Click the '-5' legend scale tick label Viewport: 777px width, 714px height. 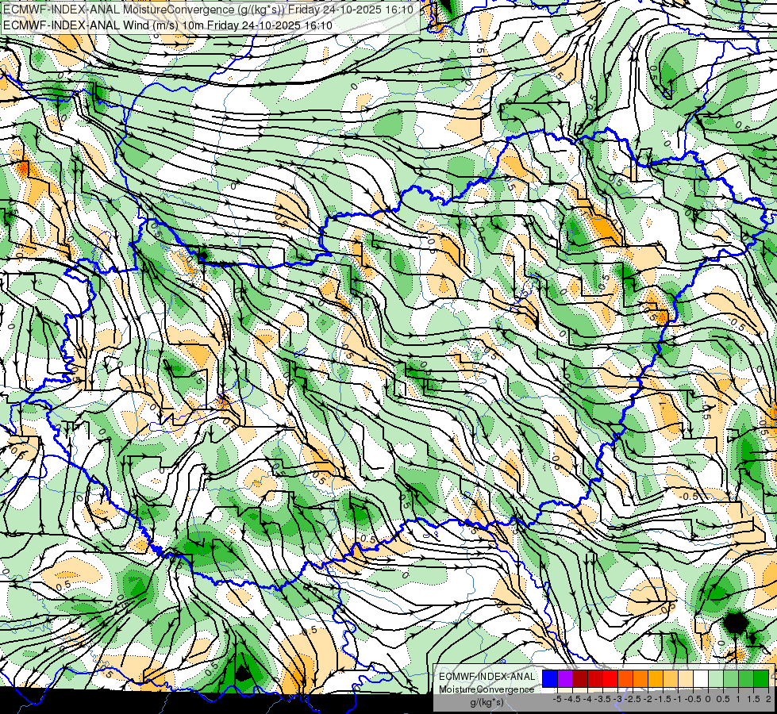tap(557, 700)
